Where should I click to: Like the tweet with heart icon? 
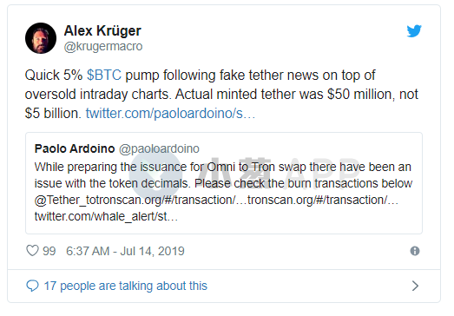(32, 251)
